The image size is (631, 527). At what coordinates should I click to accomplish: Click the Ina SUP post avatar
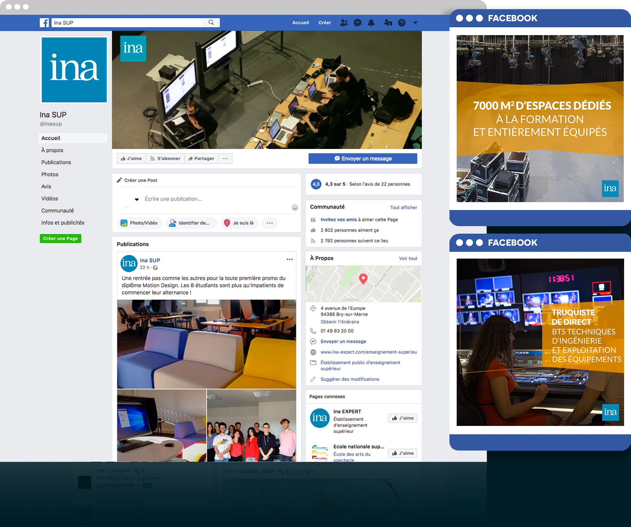pos(129,263)
